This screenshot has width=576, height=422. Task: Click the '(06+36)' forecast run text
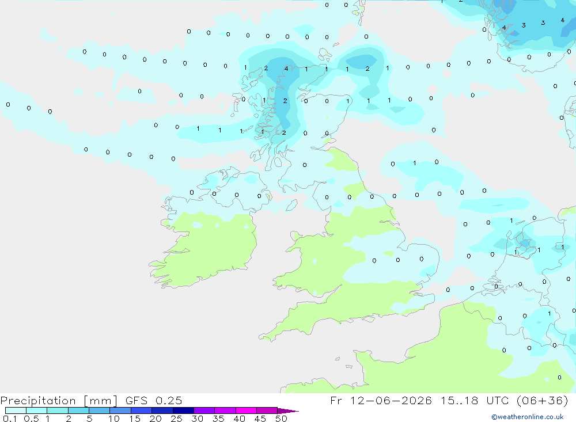click(x=542, y=400)
